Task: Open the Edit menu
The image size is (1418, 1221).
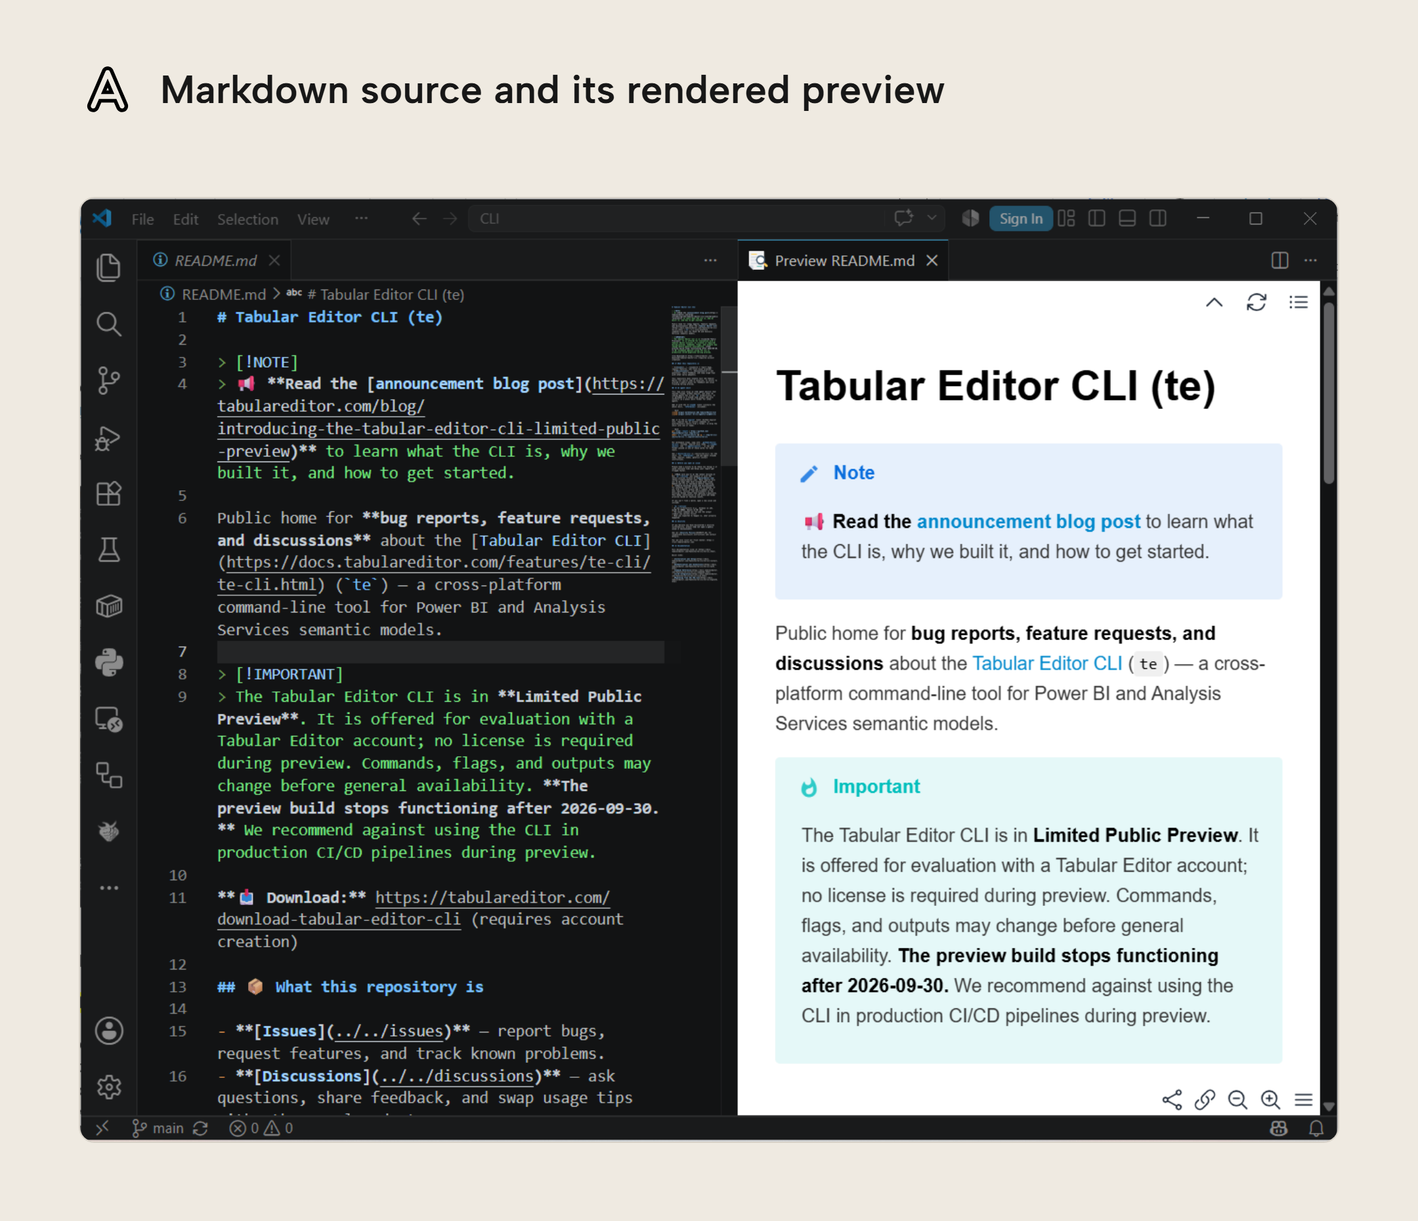Action: [x=186, y=219]
